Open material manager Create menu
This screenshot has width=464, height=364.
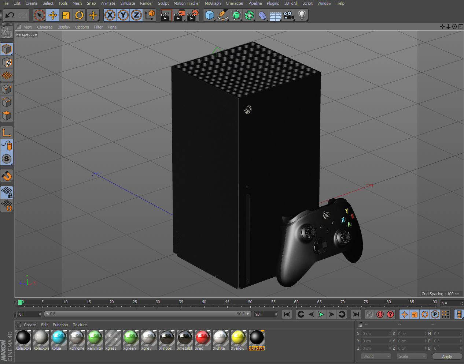30,325
